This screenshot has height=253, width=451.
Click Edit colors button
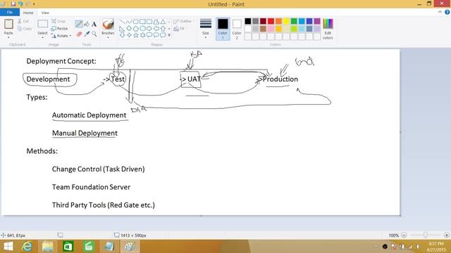[328, 29]
